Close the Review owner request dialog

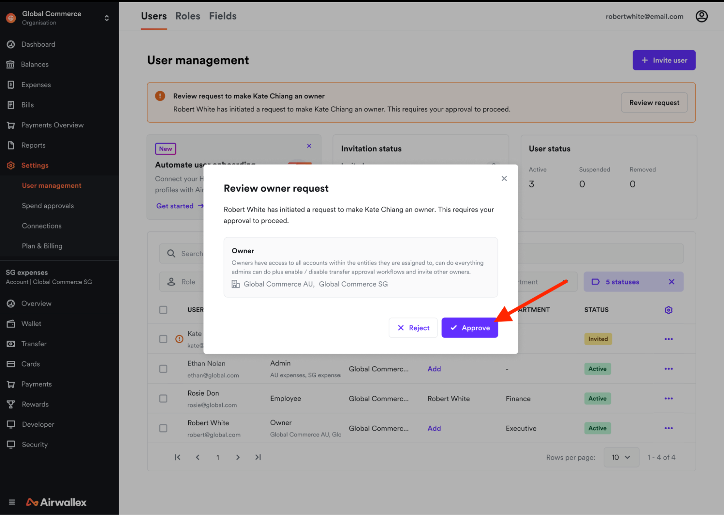[x=504, y=178]
